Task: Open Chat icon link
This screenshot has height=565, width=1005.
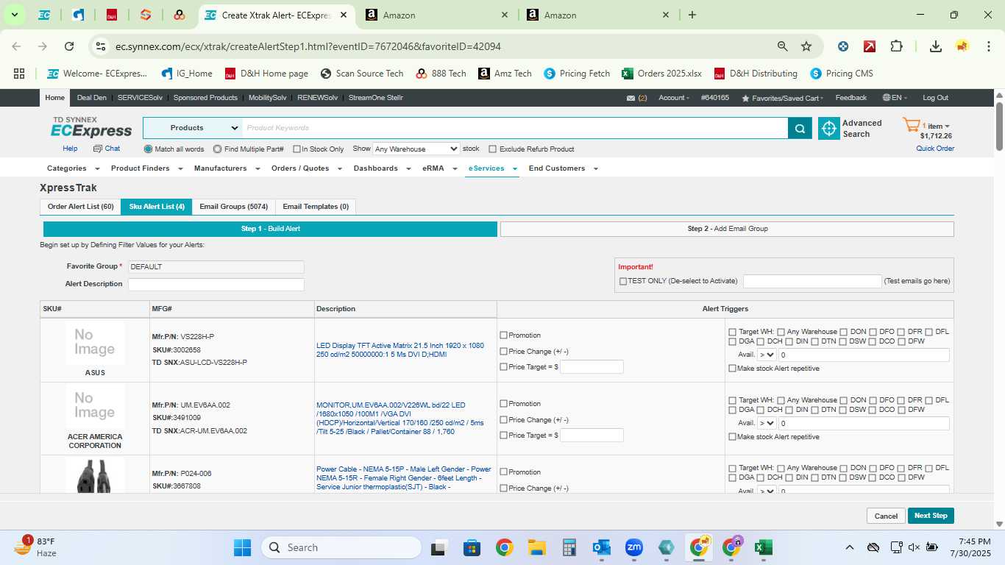Action: [x=107, y=149]
